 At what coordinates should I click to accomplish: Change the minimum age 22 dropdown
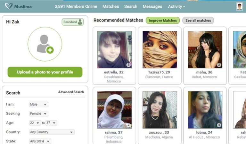35,123
